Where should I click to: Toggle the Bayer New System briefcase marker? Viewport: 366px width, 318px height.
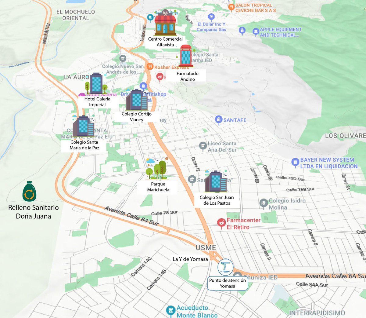[295, 162]
